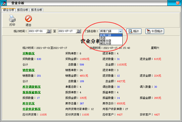Open calendar picker for end date

78,31
